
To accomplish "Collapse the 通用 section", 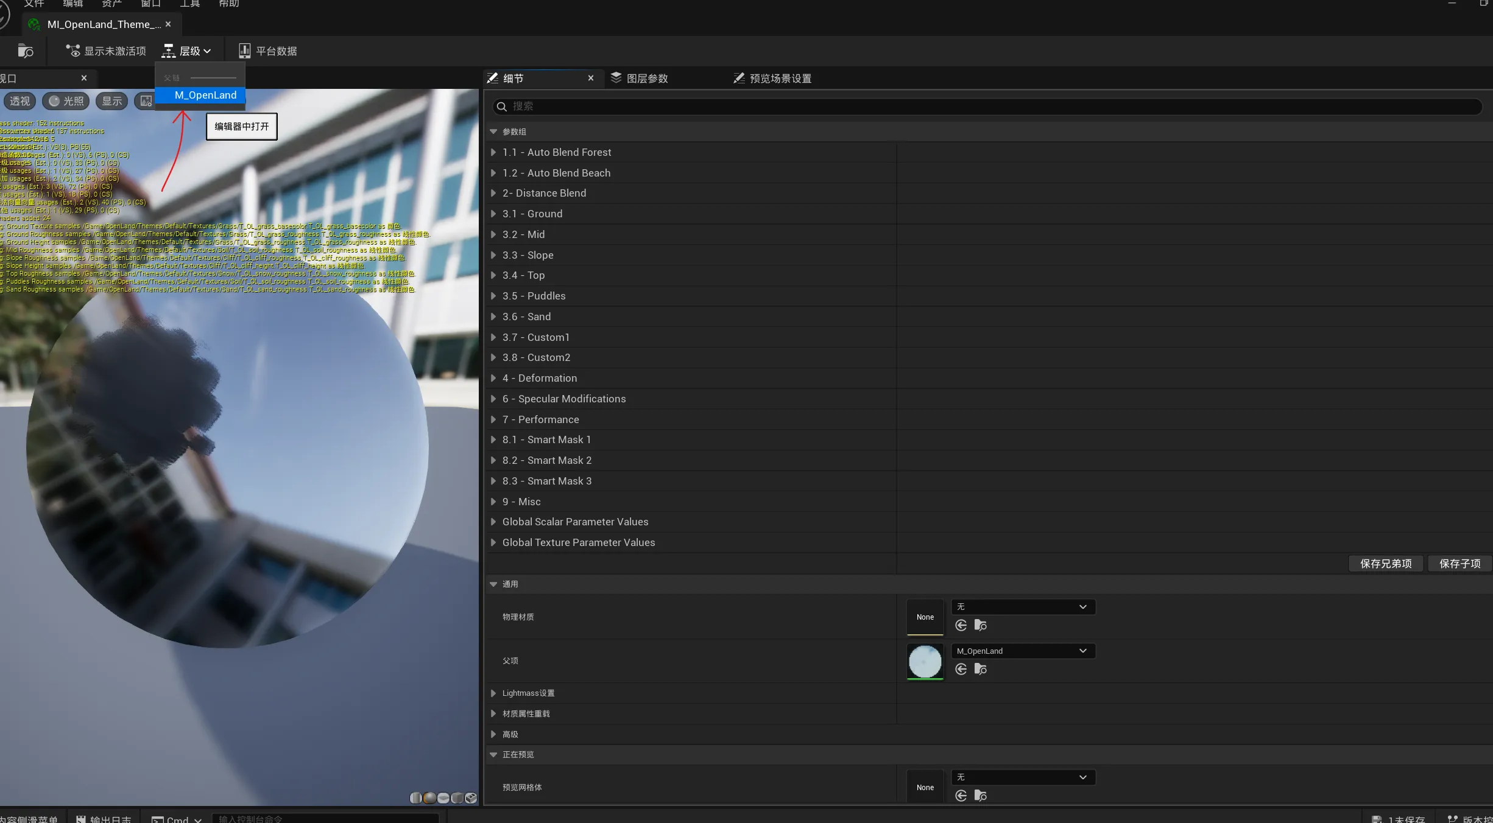I will pyautogui.click(x=493, y=584).
